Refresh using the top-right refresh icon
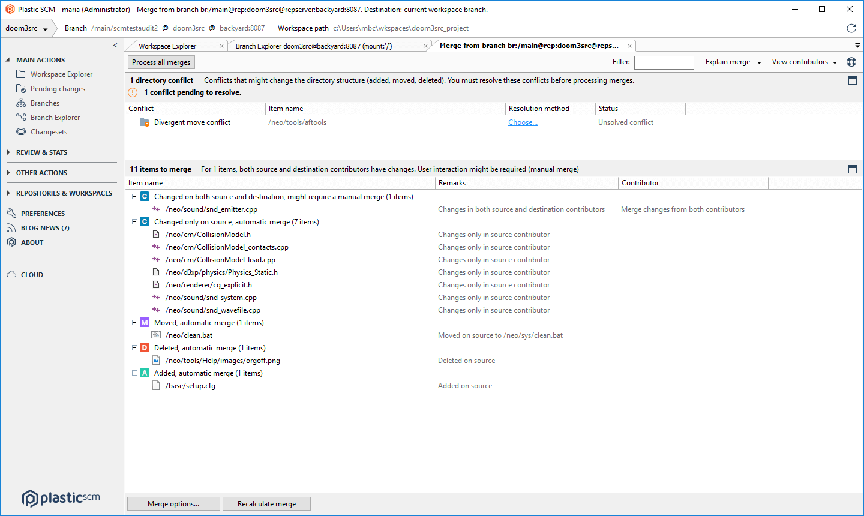Image resolution: width=864 pixels, height=516 pixels. 851,28
